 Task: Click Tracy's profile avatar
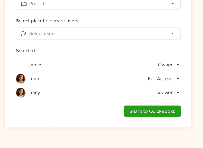point(21,93)
